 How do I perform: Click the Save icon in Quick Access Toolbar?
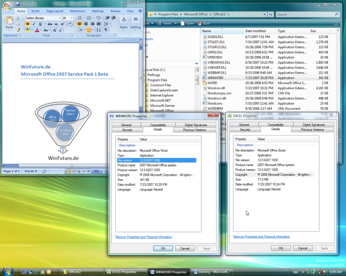(17, 4)
